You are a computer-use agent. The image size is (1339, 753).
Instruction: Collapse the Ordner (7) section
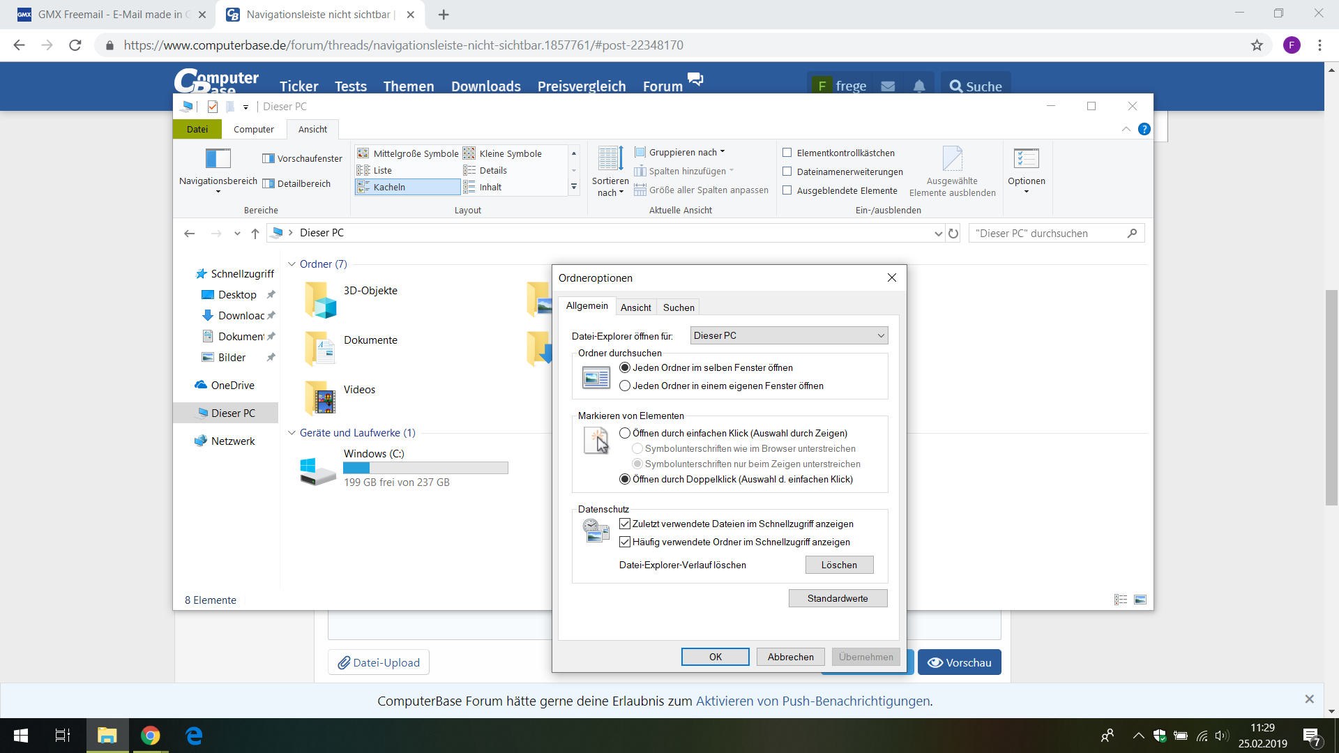[x=291, y=264]
